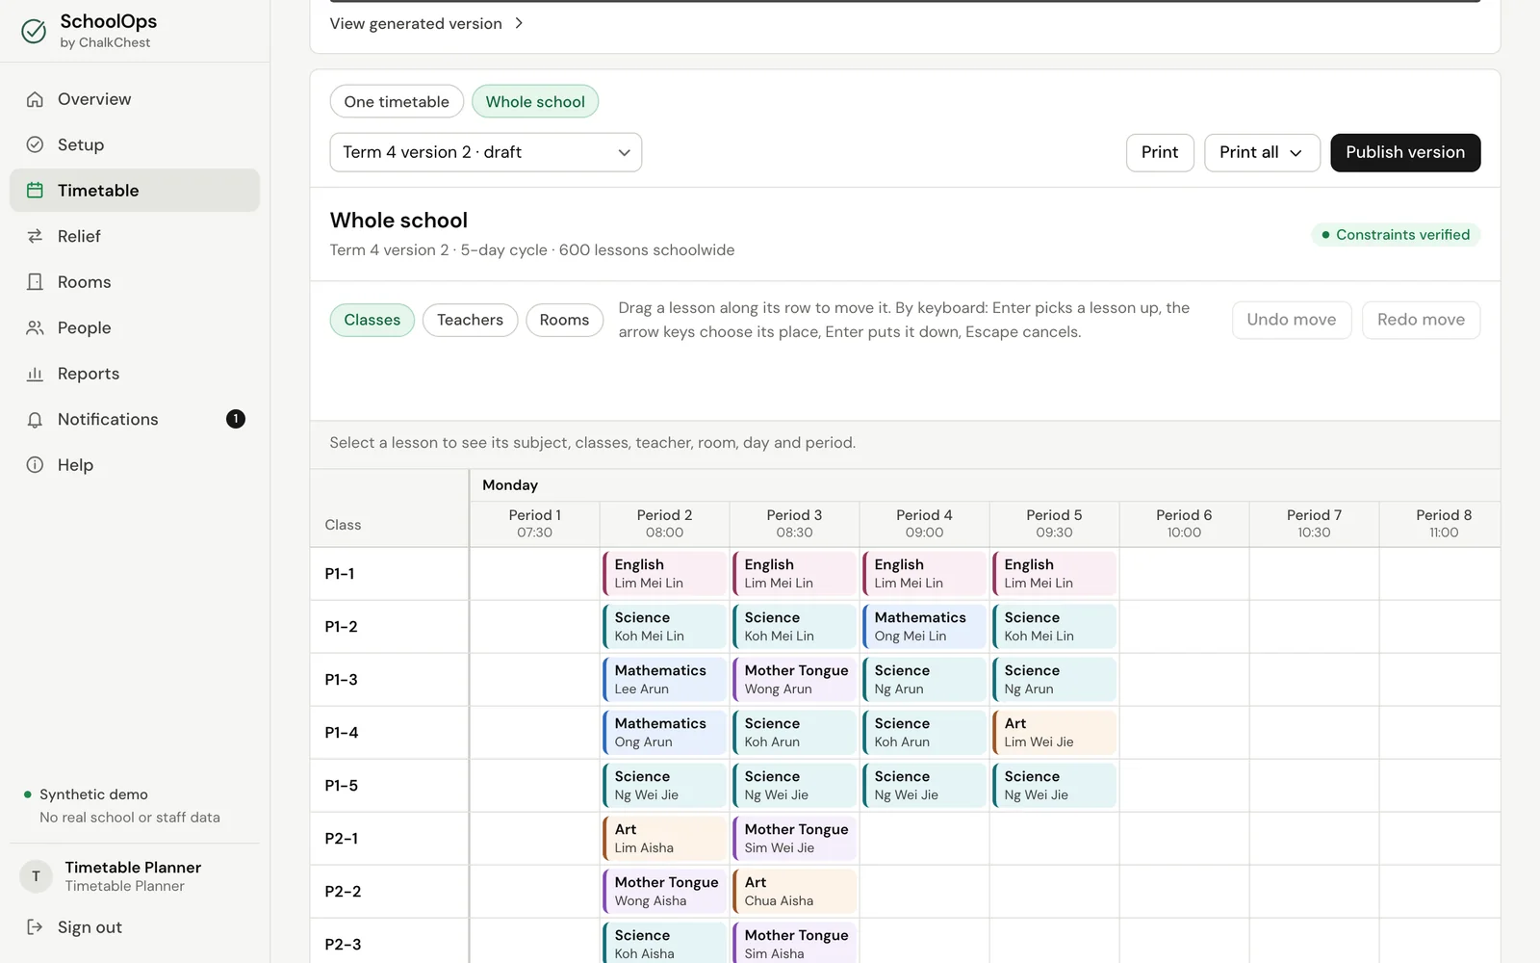Select the Classes view pill

372,320
